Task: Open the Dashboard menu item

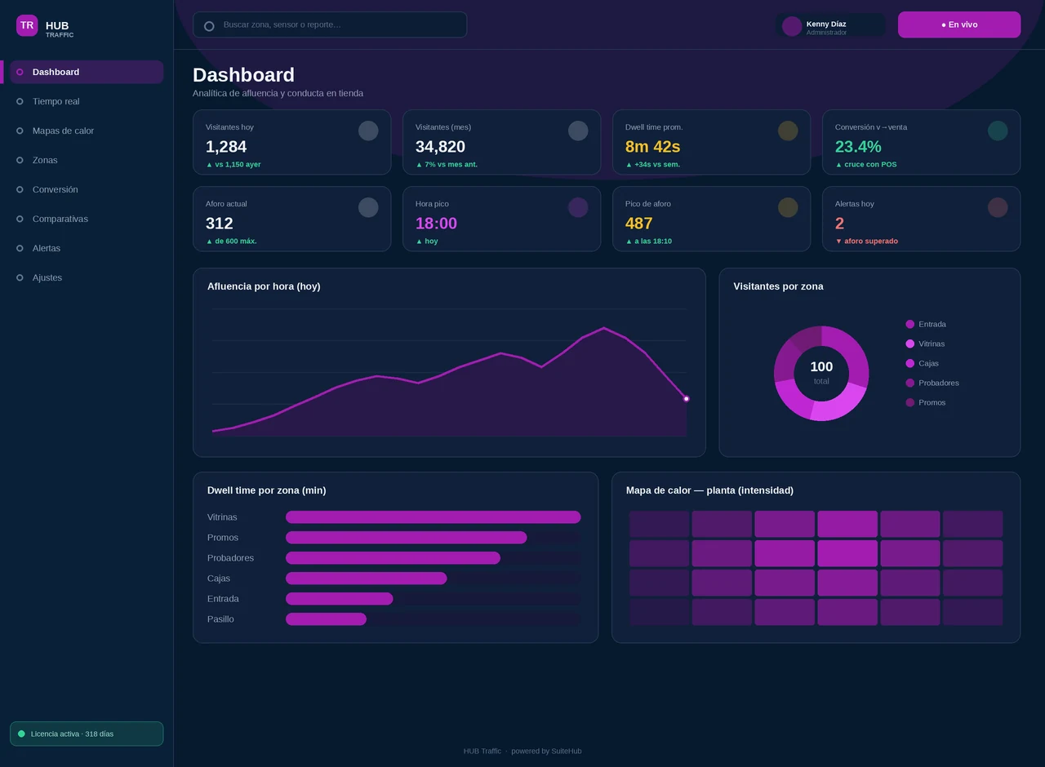Action: click(x=87, y=72)
